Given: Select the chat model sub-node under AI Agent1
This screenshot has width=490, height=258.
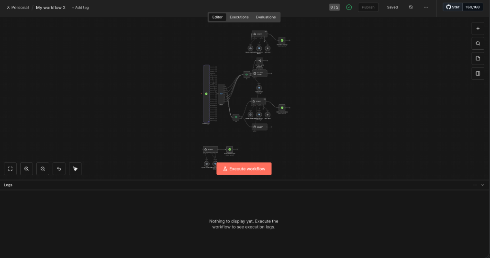Looking at the screenshot, I should tap(250, 115).
